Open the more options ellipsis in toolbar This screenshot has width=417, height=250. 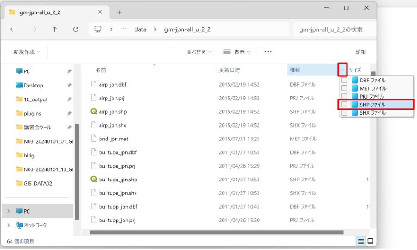tap(268, 52)
